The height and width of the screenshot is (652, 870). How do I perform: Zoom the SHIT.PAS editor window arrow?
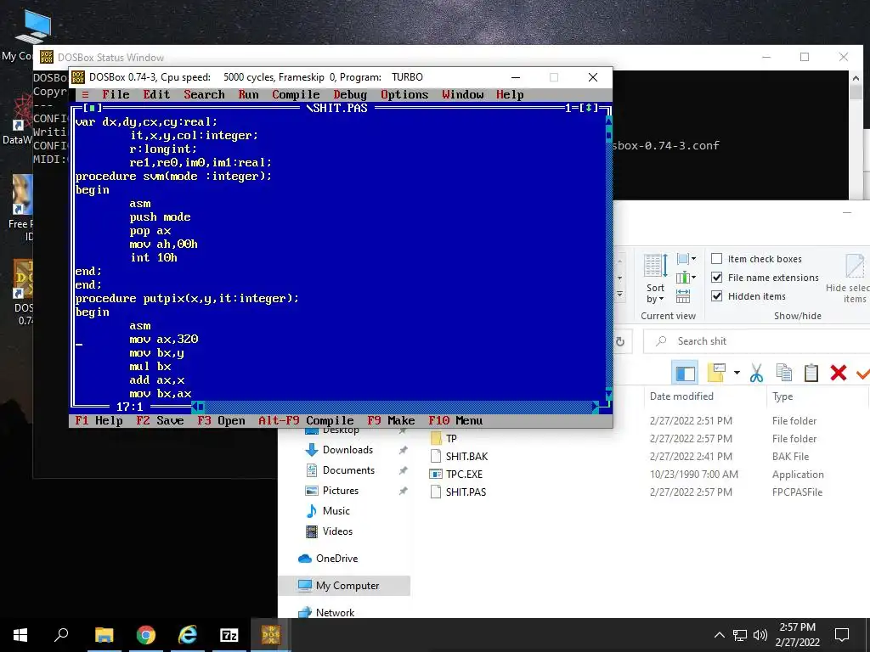(589, 108)
